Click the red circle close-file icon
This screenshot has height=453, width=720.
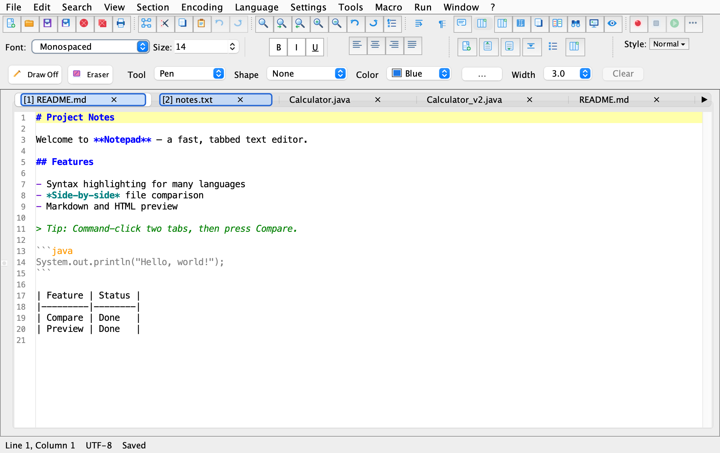click(x=84, y=24)
